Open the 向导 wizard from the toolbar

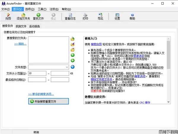tap(8, 16)
